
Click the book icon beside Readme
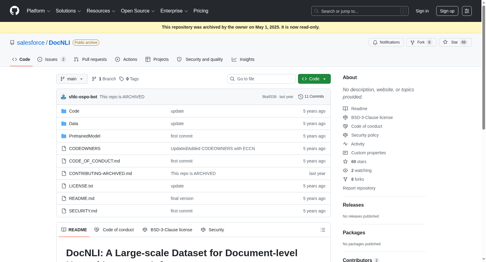(345, 109)
